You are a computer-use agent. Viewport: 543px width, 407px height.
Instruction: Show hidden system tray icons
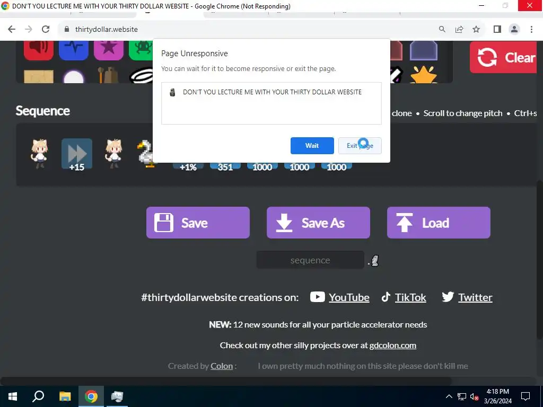449,396
